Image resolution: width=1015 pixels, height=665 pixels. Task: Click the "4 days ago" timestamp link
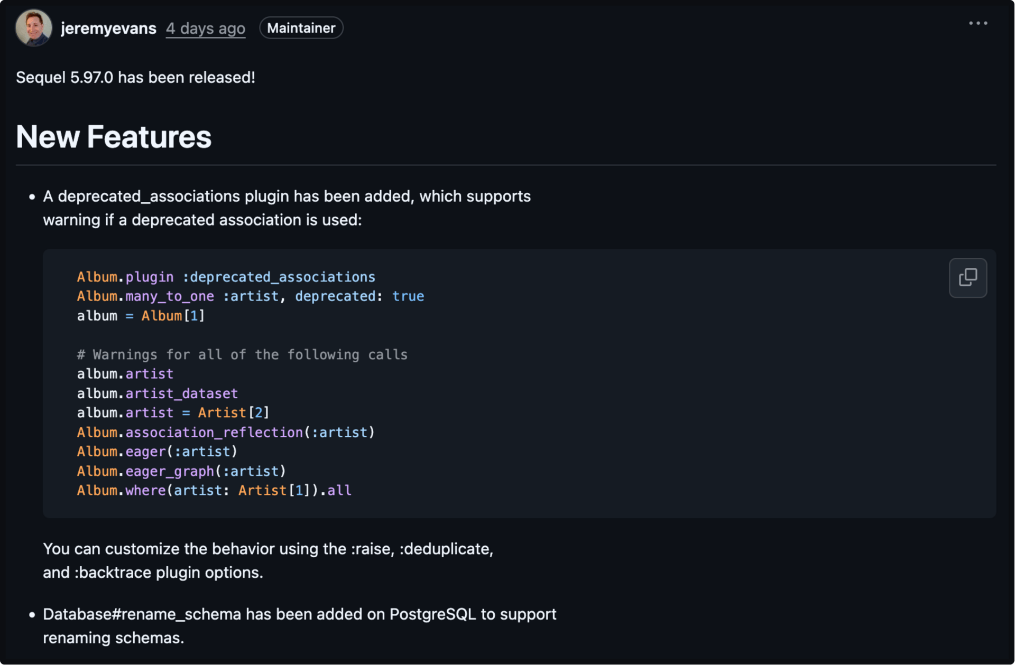(x=205, y=28)
